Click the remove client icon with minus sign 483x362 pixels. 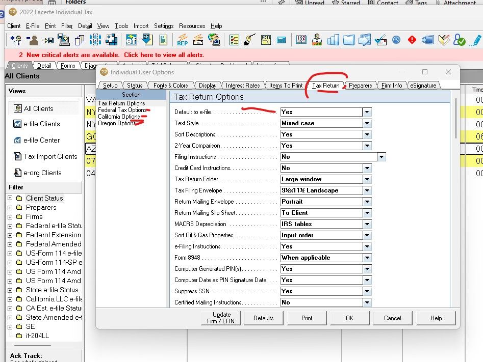coord(32,40)
